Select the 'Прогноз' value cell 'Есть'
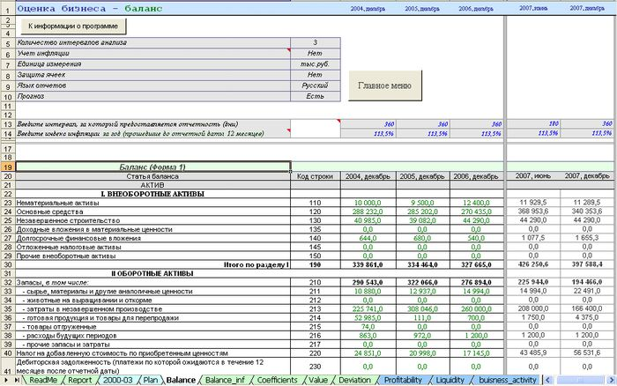This screenshot has height=386, width=617. 316,96
